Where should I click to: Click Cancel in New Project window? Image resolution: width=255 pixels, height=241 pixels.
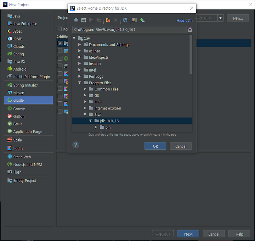(x=214, y=234)
